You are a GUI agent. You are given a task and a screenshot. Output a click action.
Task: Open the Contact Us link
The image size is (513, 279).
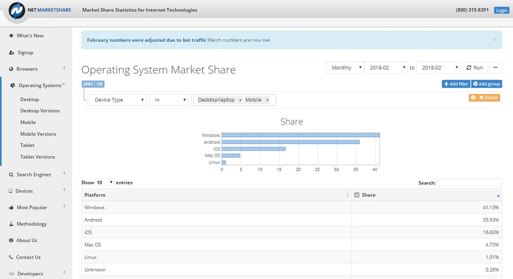pyautogui.click(x=28, y=258)
